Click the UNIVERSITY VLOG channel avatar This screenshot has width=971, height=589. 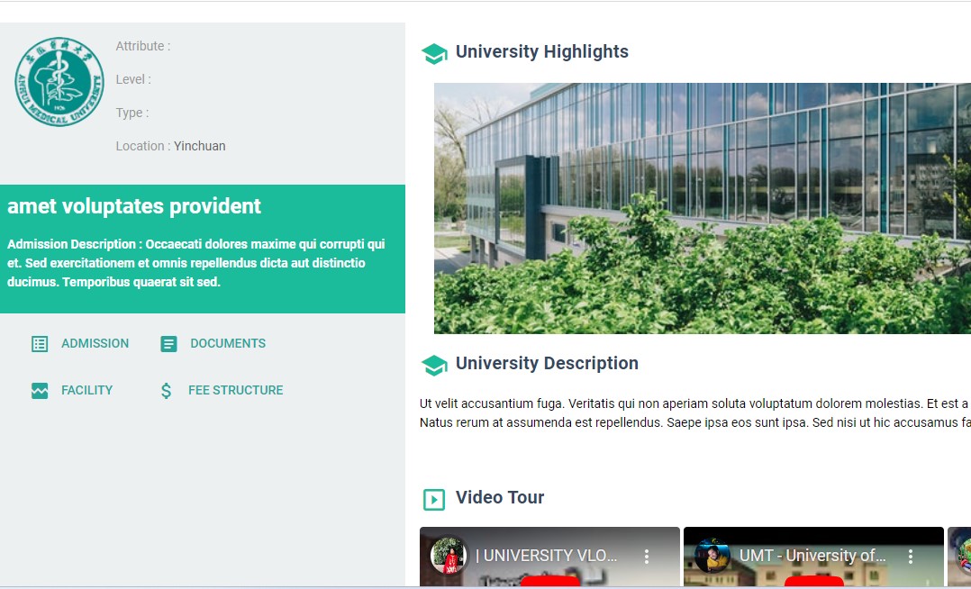(x=448, y=556)
